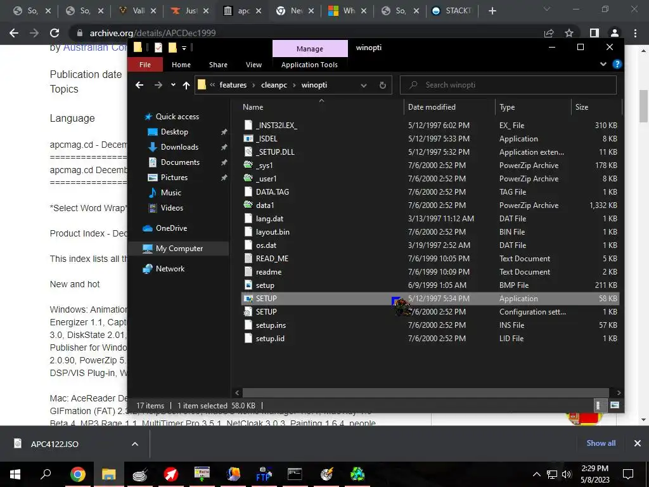Click the horizontal scrollbar in file list
Image resolution: width=649 pixels, height=487 pixels.
(x=425, y=393)
